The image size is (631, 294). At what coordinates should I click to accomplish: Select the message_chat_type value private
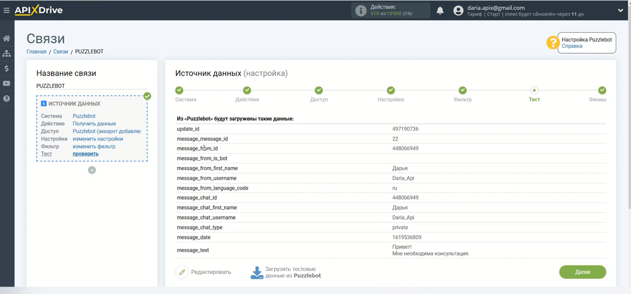[400, 227]
